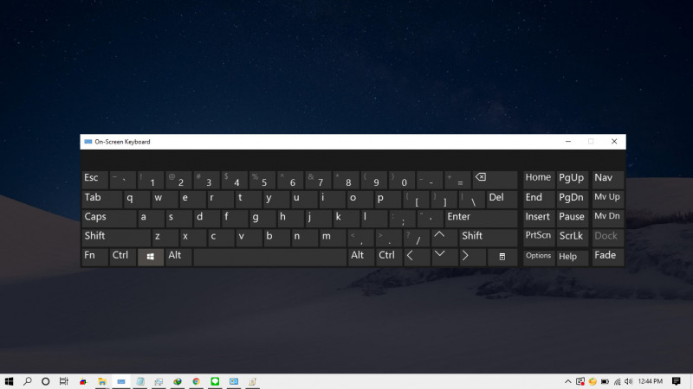Open Task View in taskbar
This screenshot has height=389, width=693.
click(64, 381)
